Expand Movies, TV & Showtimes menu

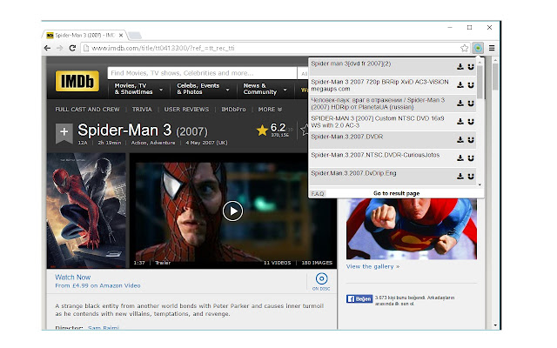(138, 89)
